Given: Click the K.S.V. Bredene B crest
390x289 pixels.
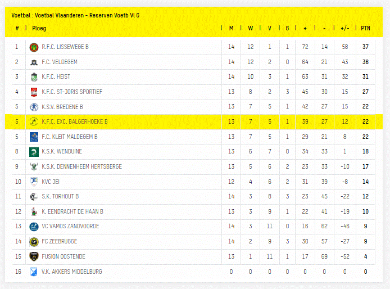Looking at the screenshot, I should [34, 107].
